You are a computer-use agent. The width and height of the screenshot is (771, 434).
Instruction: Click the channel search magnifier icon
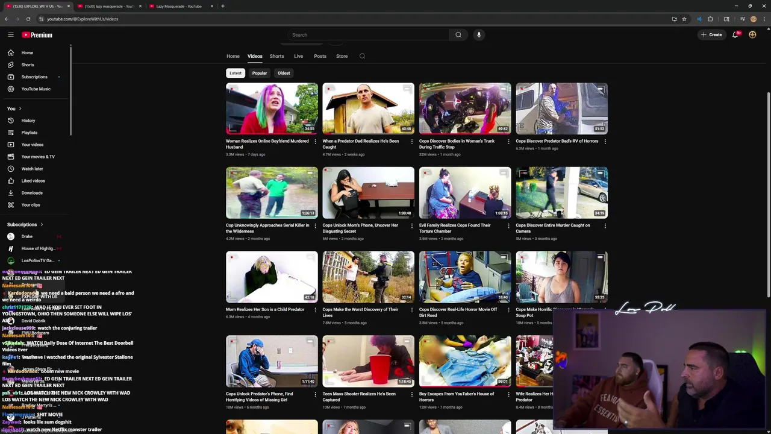[x=362, y=56]
